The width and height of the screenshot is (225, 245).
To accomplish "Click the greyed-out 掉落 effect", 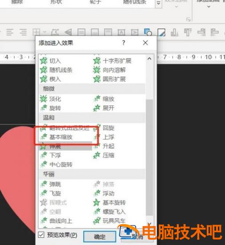I will point(104,184).
